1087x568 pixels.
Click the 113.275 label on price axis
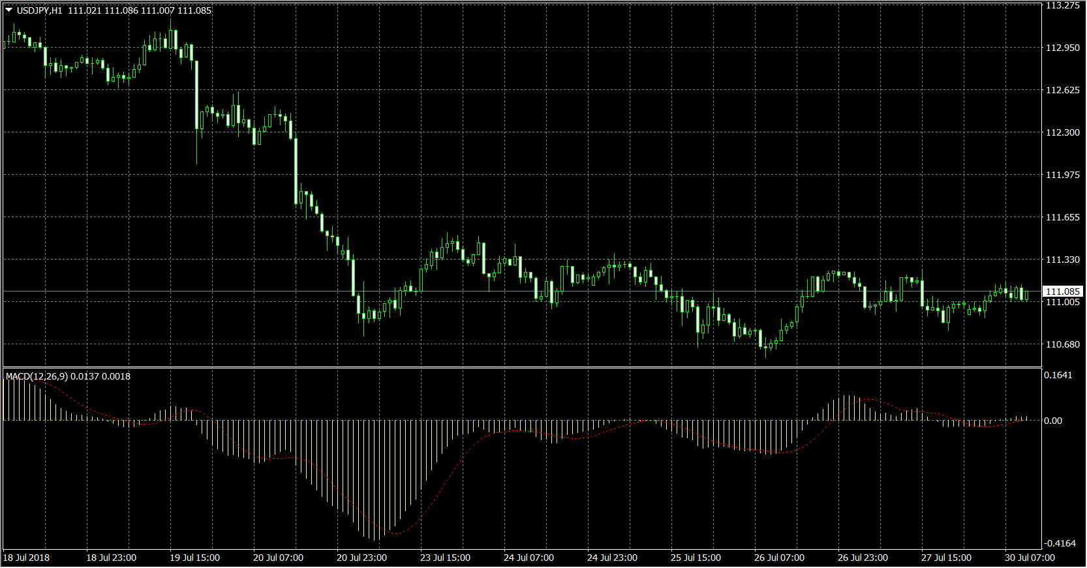click(x=1062, y=5)
